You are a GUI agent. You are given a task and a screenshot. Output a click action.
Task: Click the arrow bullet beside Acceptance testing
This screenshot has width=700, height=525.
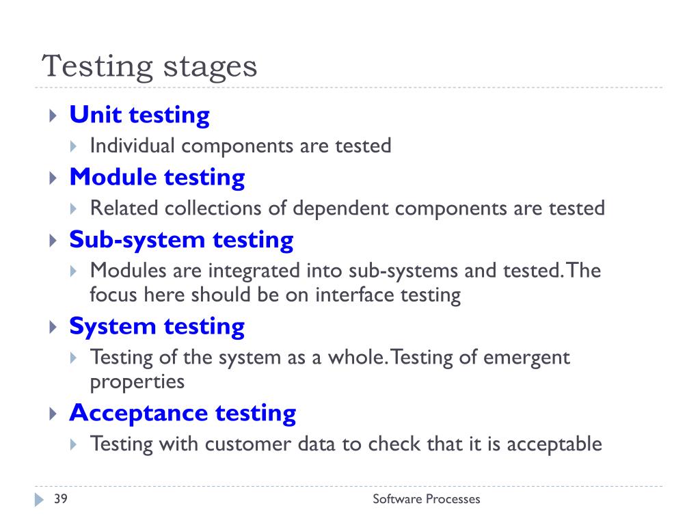(x=53, y=414)
